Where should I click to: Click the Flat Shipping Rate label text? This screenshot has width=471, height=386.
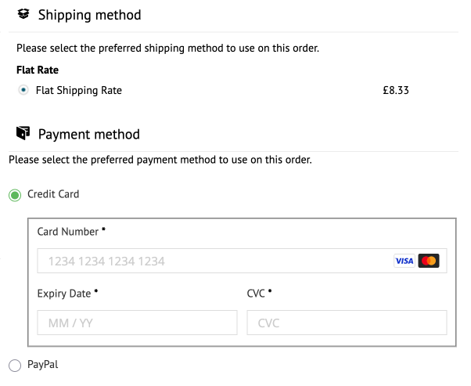tap(79, 90)
